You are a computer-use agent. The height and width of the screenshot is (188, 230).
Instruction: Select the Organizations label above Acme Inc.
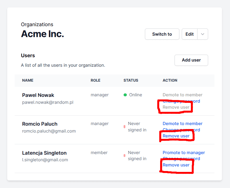37,24
